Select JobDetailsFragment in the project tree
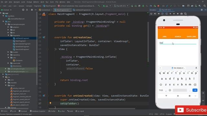Viewport: 207px width, 116px height. tap(22, 38)
